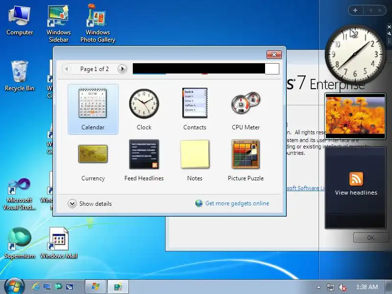
Task: Click the slideshow flower photo gadget
Action: pyautogui.click(x=355, y=116)
